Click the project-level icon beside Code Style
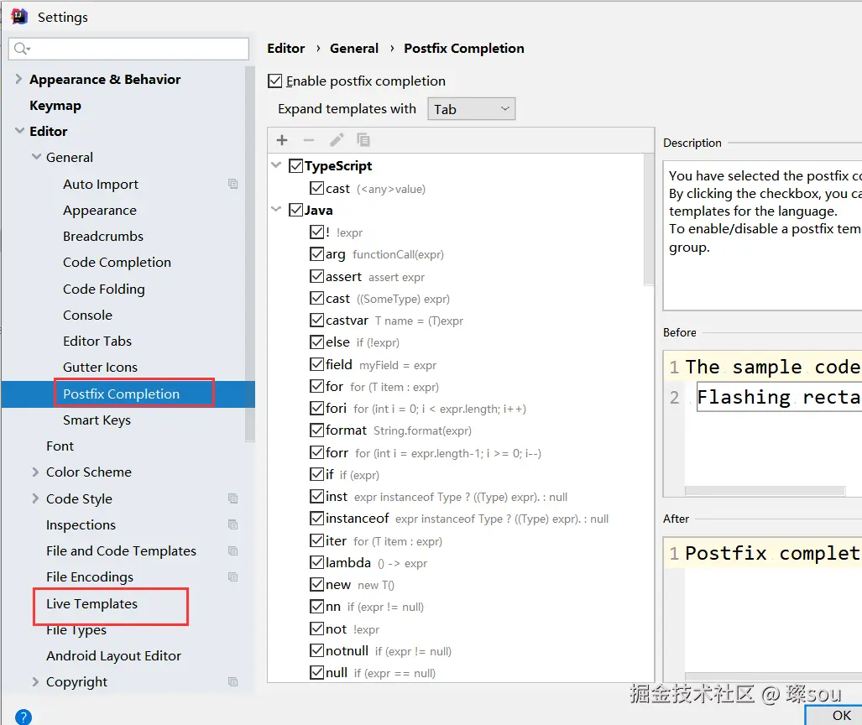Image resolution: width=862 pixels, height=725 pixels. [233, 498]
